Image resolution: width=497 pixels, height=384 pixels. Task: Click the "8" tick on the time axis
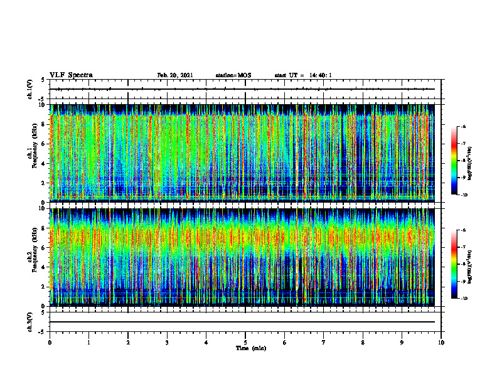363,343
